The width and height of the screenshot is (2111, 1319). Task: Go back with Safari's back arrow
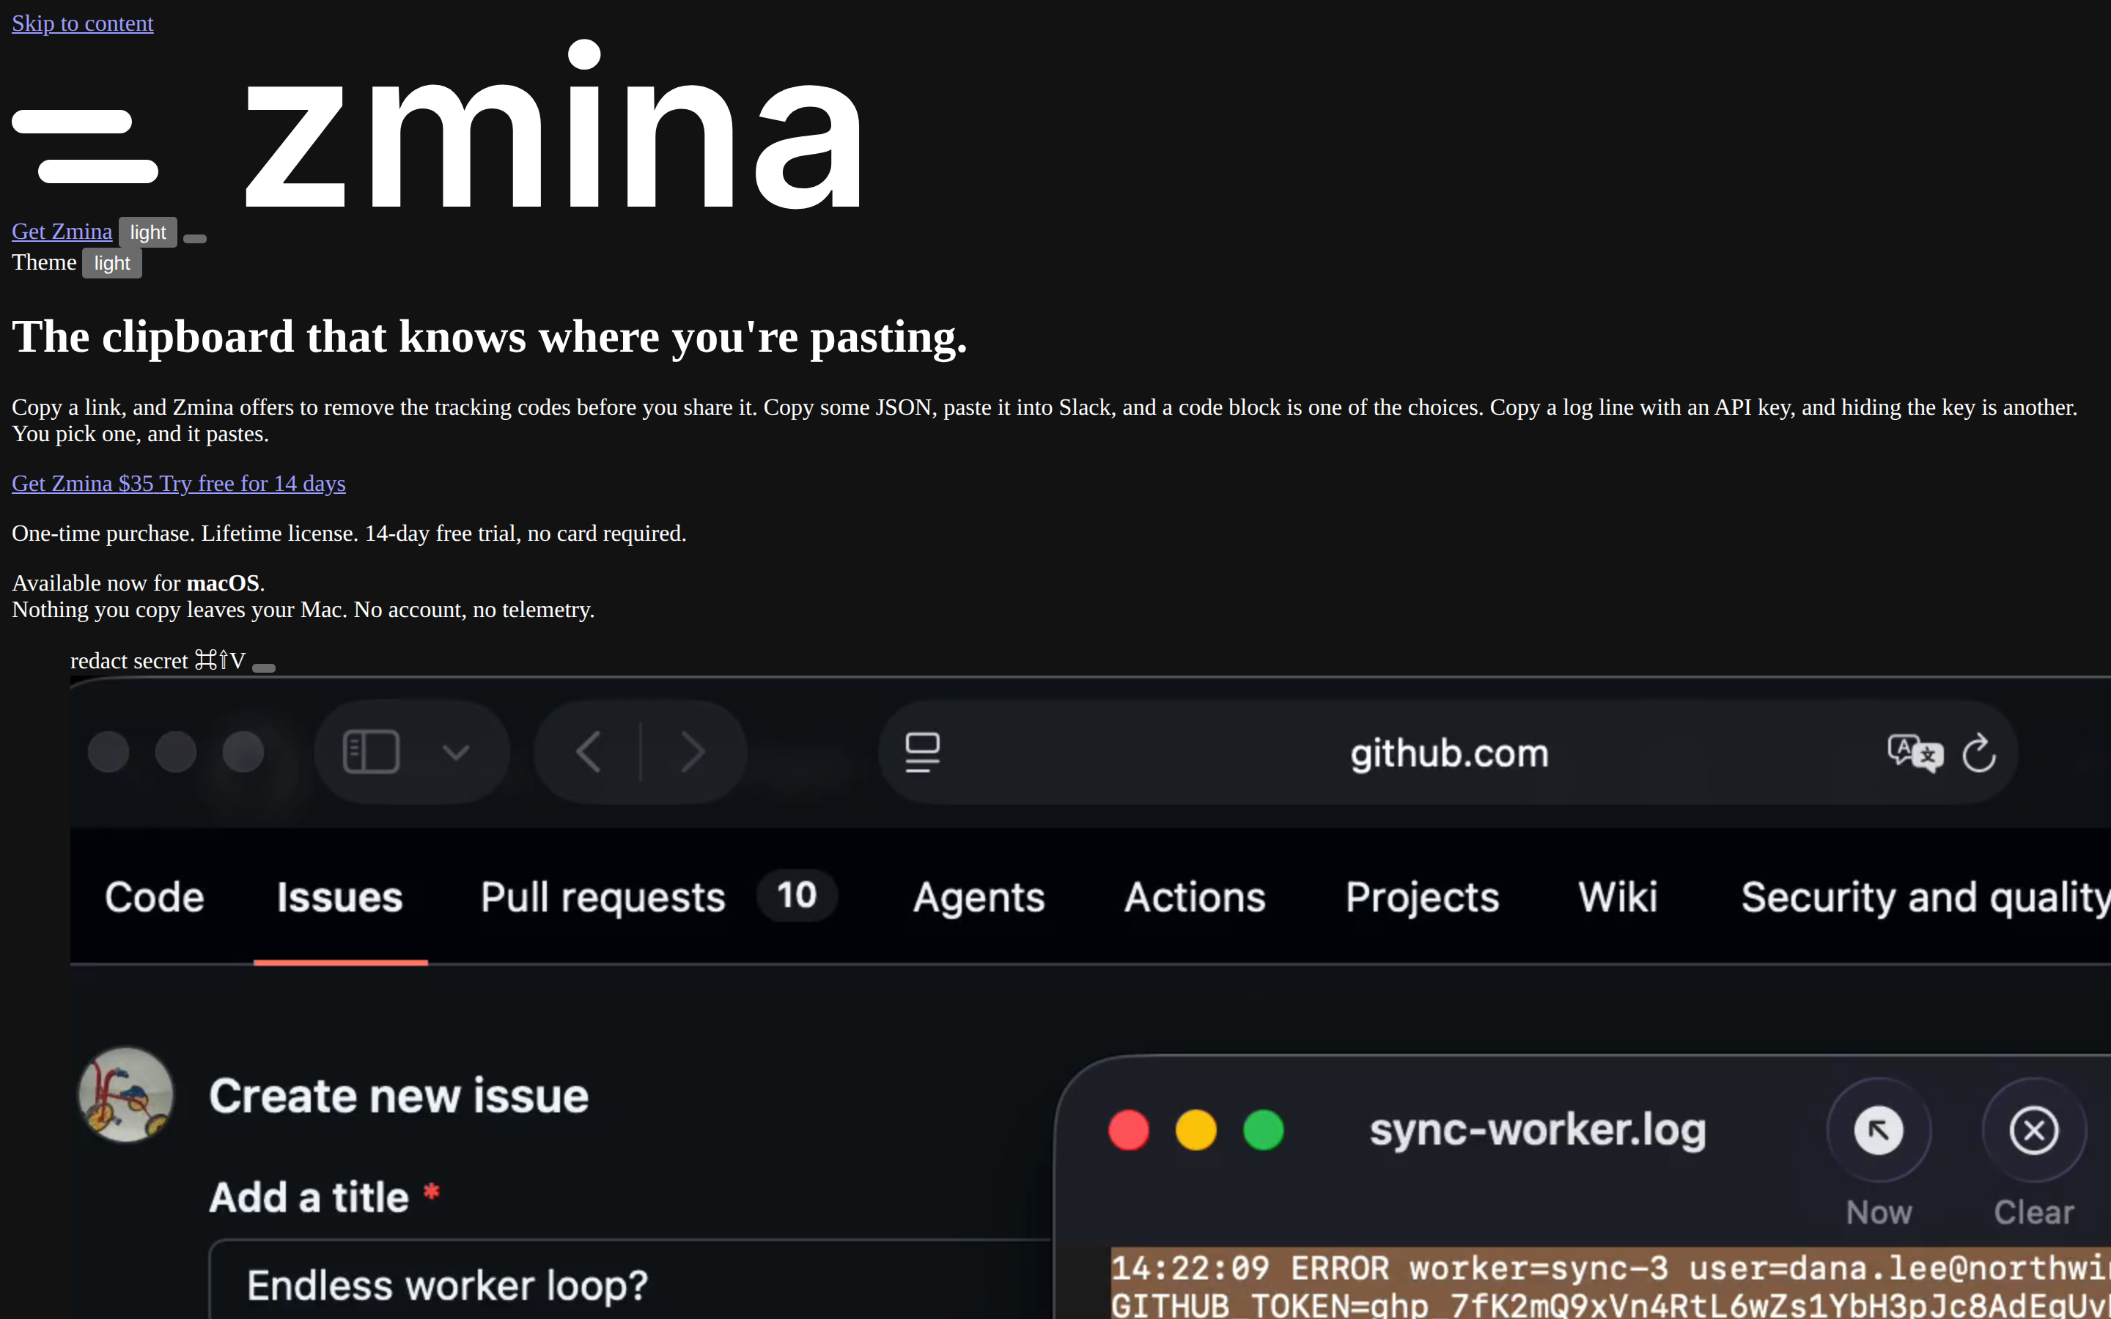589,752
